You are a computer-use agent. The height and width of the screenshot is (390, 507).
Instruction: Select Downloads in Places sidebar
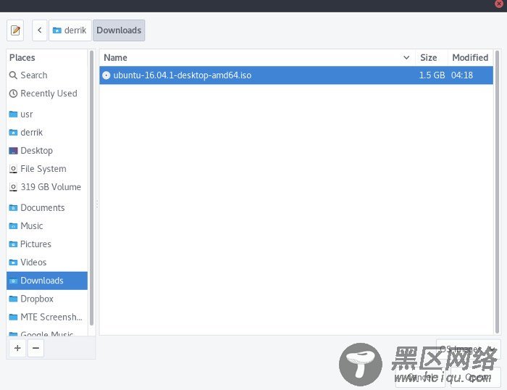[47, 281]
